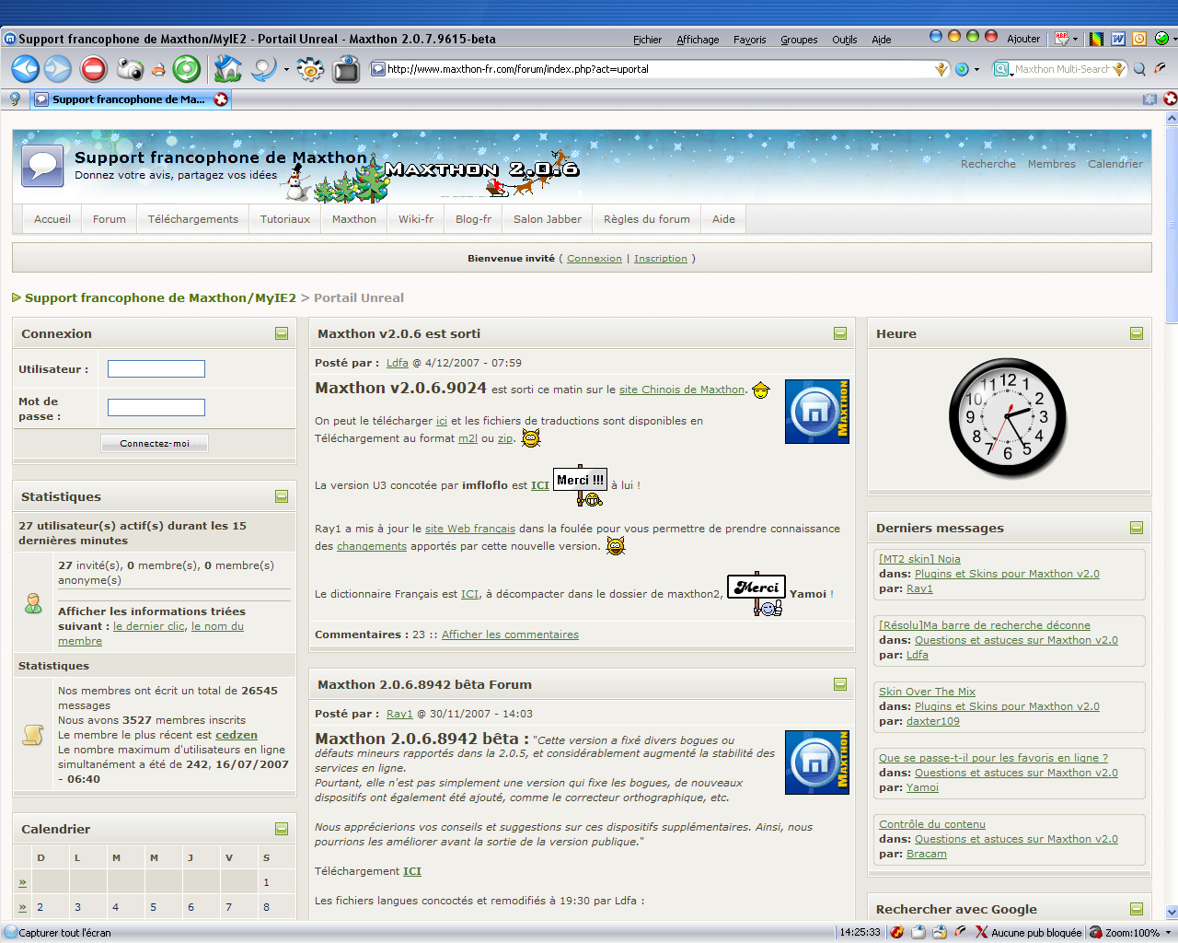Click the eye-on-clipboard toolbar icon
The height and width of the screenshot is (943, 1178).
click(x=347, y=69)
